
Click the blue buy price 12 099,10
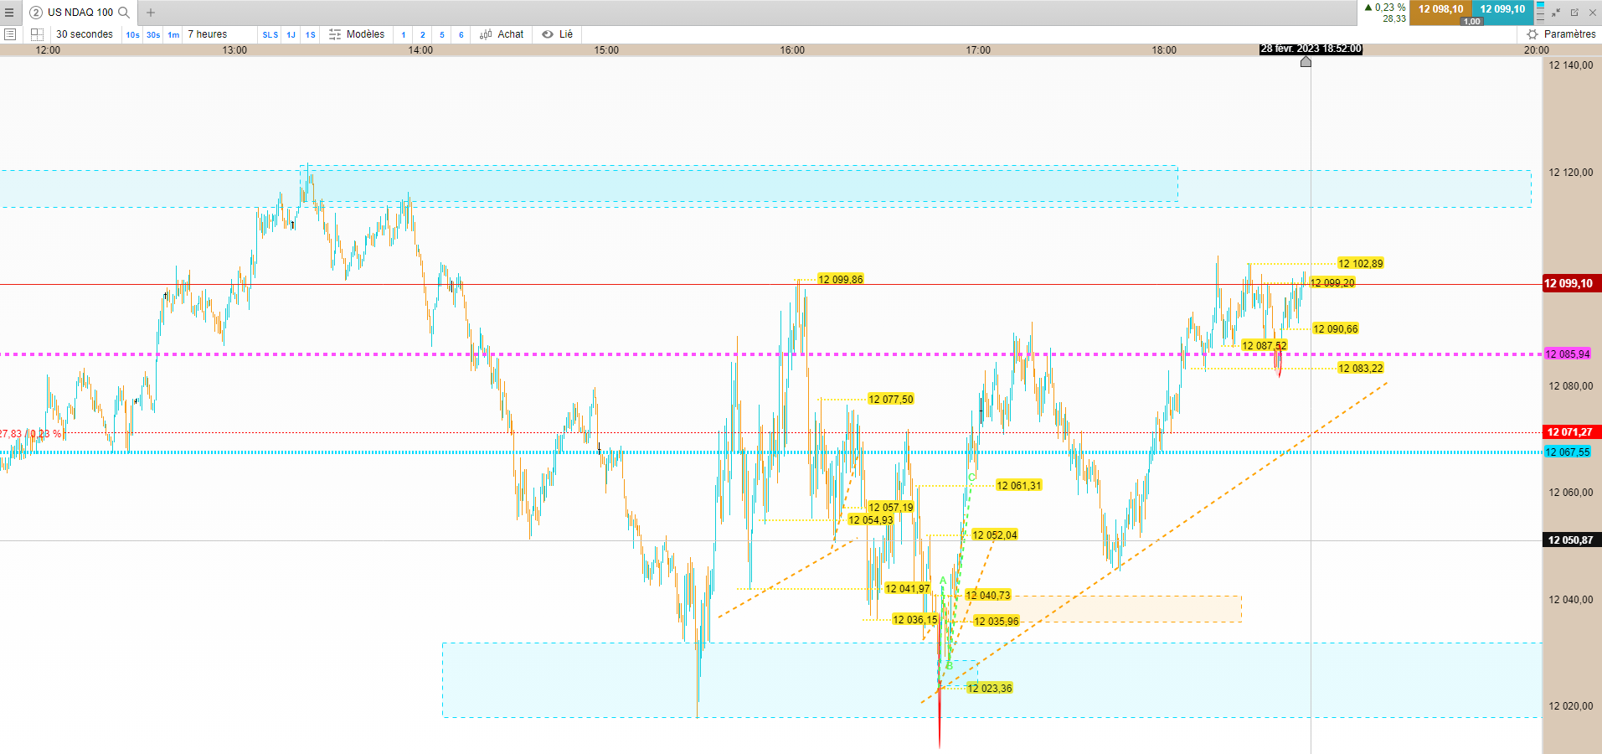1502,9
